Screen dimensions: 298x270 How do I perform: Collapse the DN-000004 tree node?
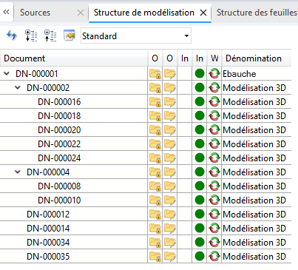[x=18, y=172]
